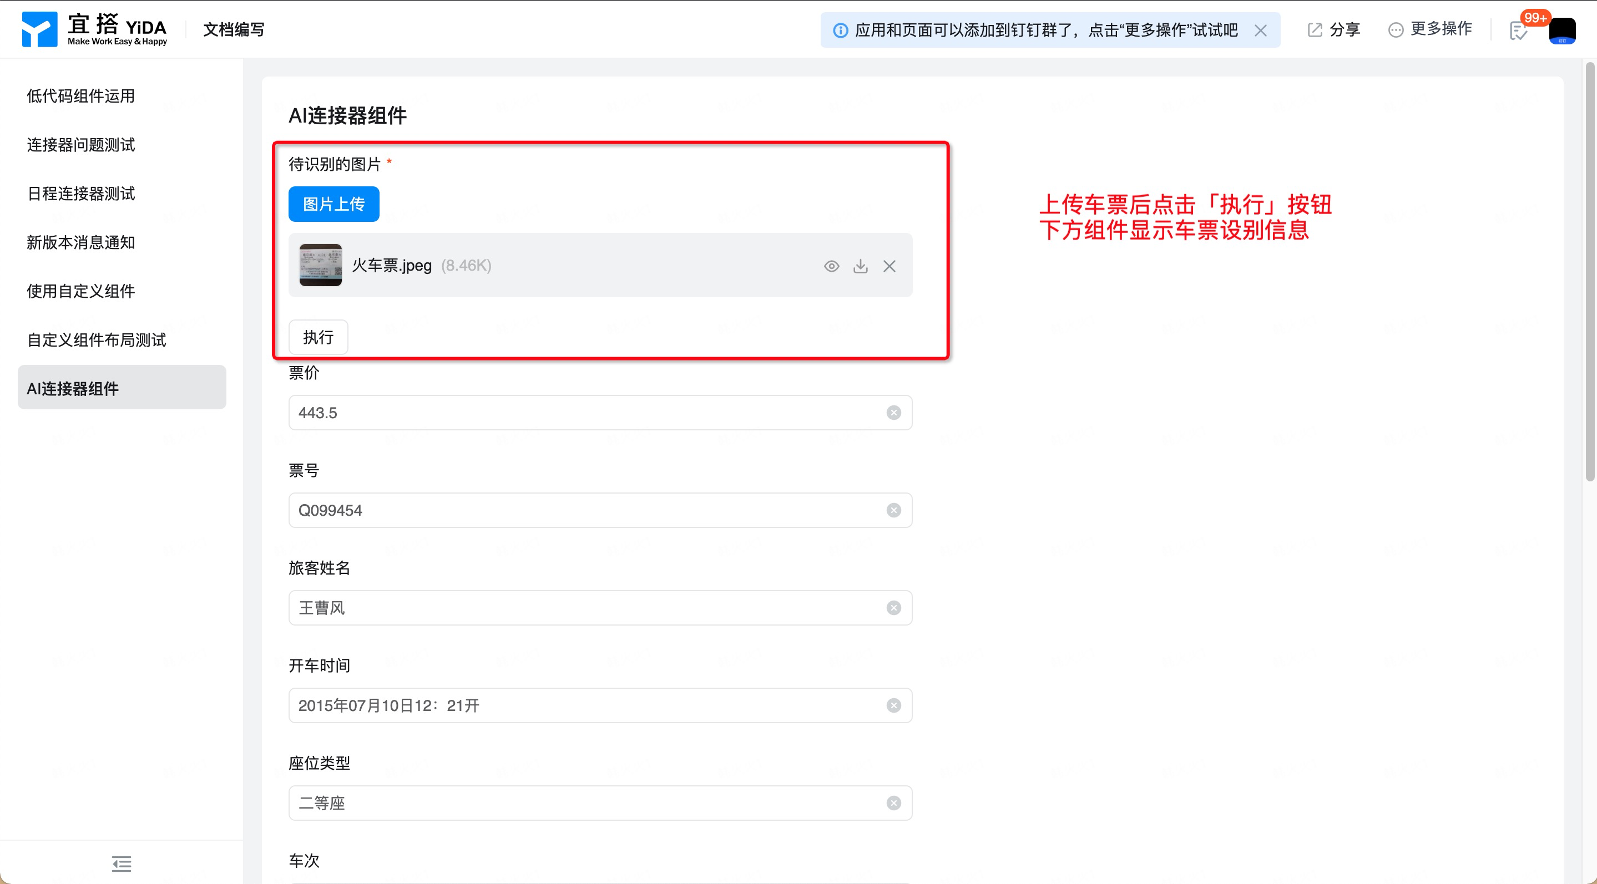
Task: Clear the 票号 field value
Action: (893, 510)
